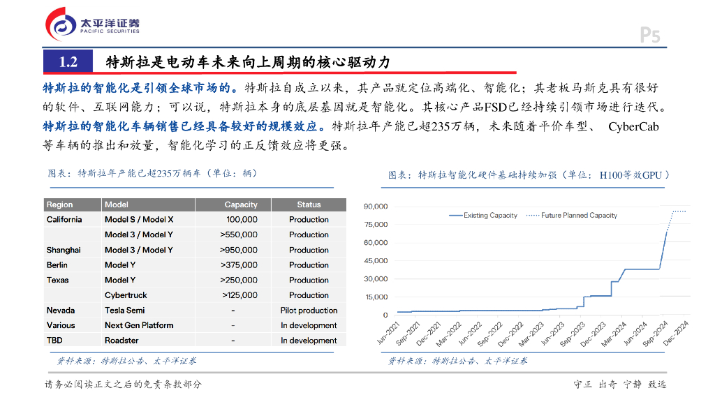Click the Region table column header
The width and height of the screenshot is (715, 402).
[x=60, y=204]
